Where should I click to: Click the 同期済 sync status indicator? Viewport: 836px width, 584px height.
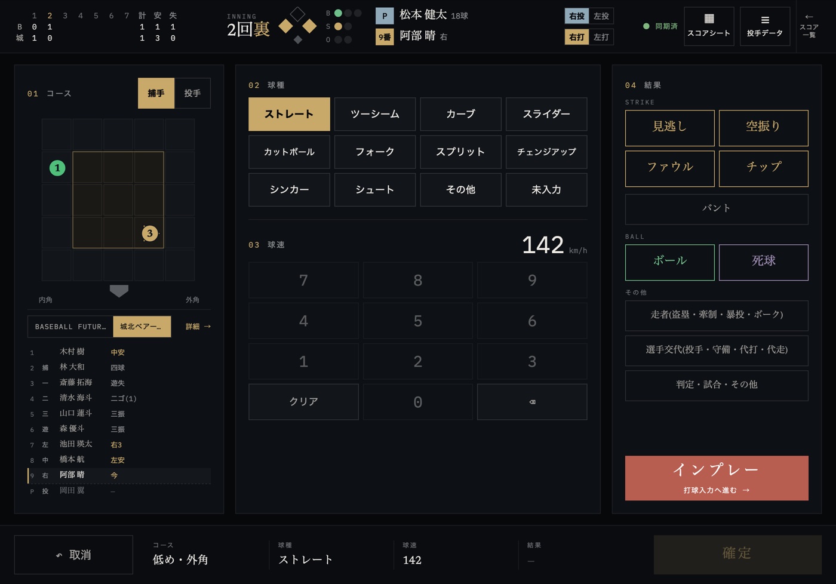[660, 26]
